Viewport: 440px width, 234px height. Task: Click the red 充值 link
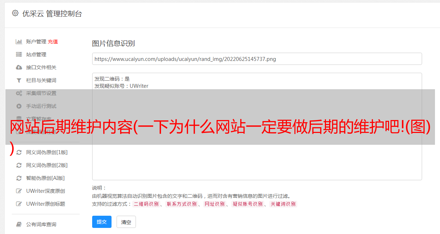53,42
